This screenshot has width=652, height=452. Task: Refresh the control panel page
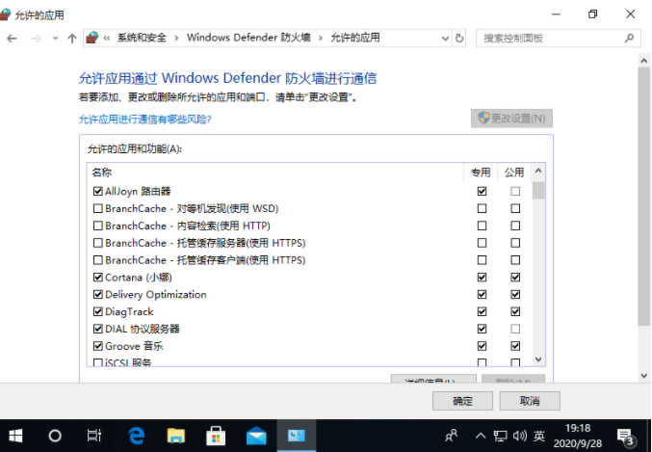(459, 39)
